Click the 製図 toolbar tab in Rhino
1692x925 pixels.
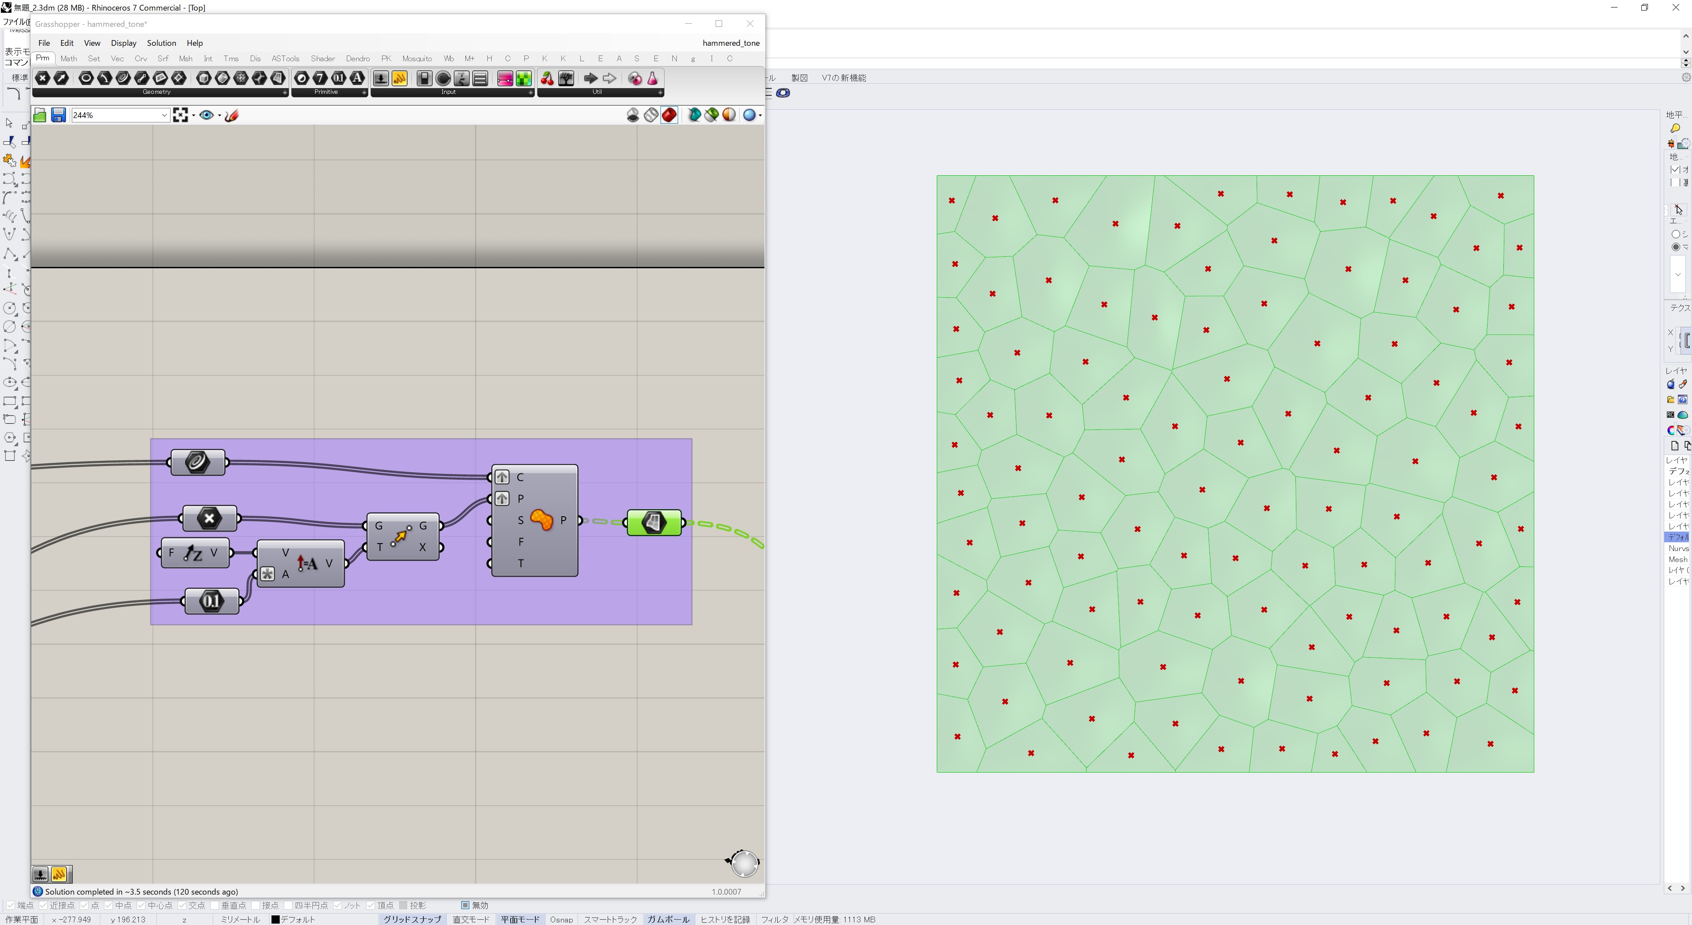(799, 78)
